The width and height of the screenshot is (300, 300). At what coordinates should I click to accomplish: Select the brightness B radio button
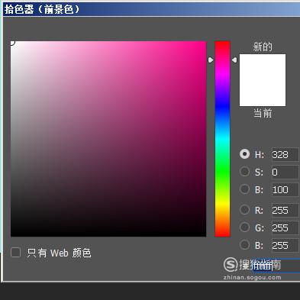tap(244, 189)
